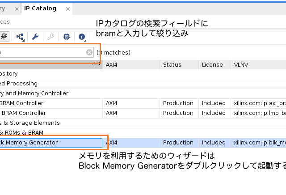Close the tab left of IP Catalog
The image size is (286, 195).
tap(17, 8)
